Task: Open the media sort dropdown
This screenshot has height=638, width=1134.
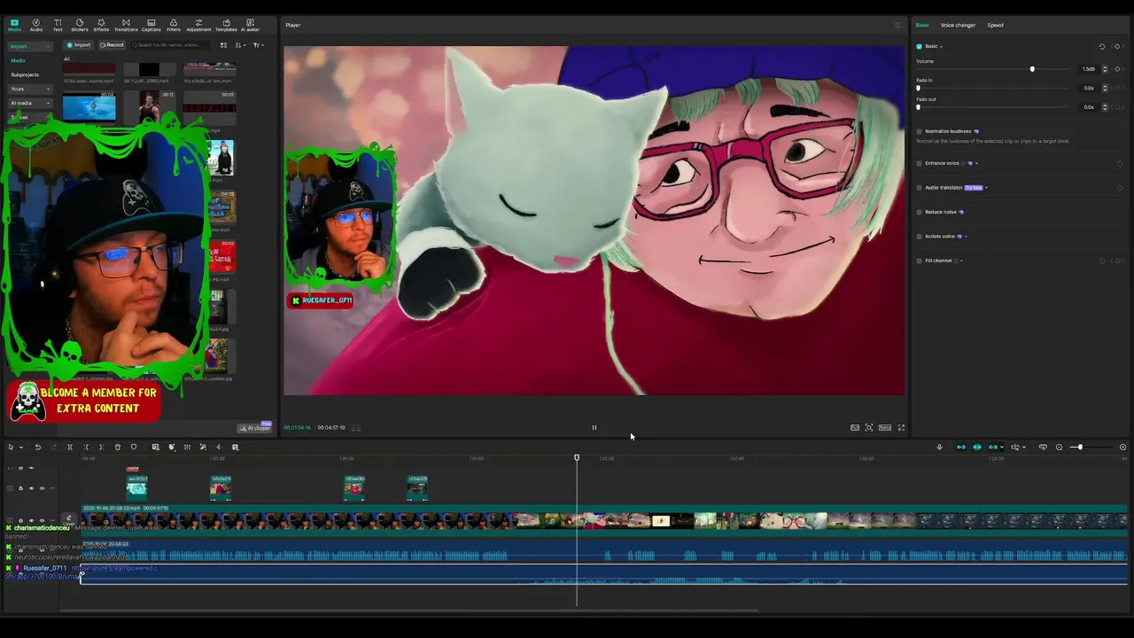Action: (240, 45)
